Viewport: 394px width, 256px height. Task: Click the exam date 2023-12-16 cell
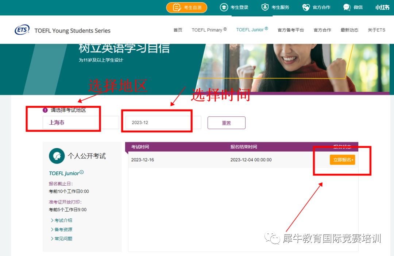click(143, 160)
